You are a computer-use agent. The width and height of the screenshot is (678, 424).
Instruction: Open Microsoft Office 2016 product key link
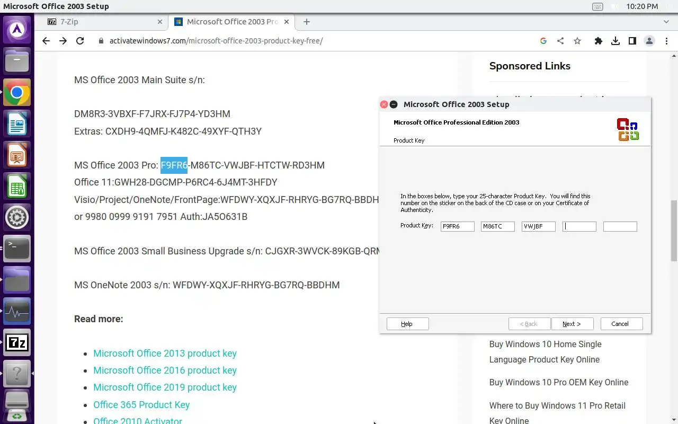(165, 370)
